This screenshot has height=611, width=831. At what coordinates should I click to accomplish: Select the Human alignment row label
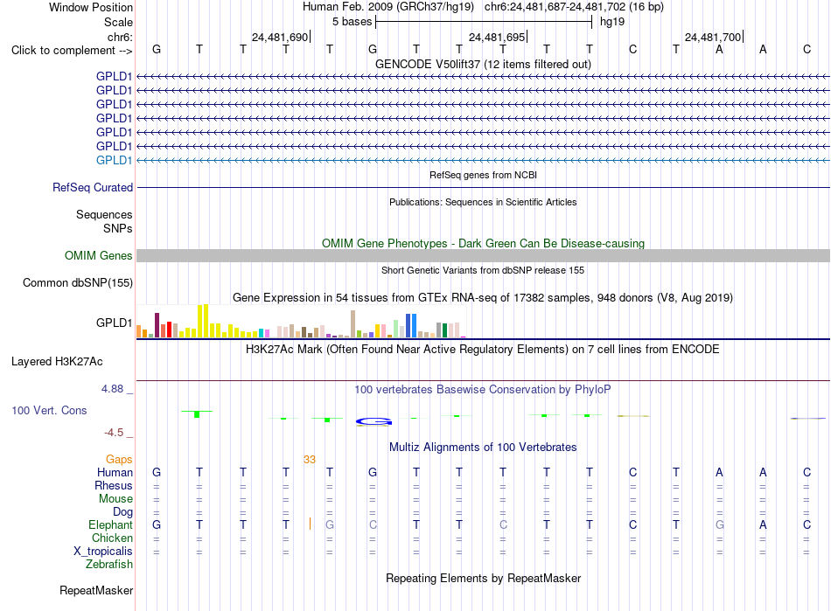point(115,472)
